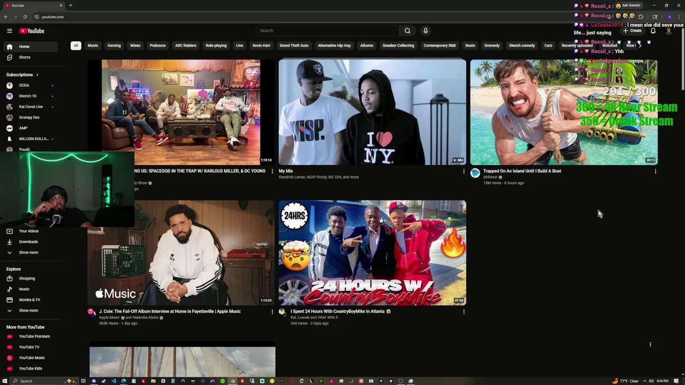The height and width of the screenshot is (385, 685).
Task: Click the Windows taskbar search box
Action: click(x=44, y=381)
